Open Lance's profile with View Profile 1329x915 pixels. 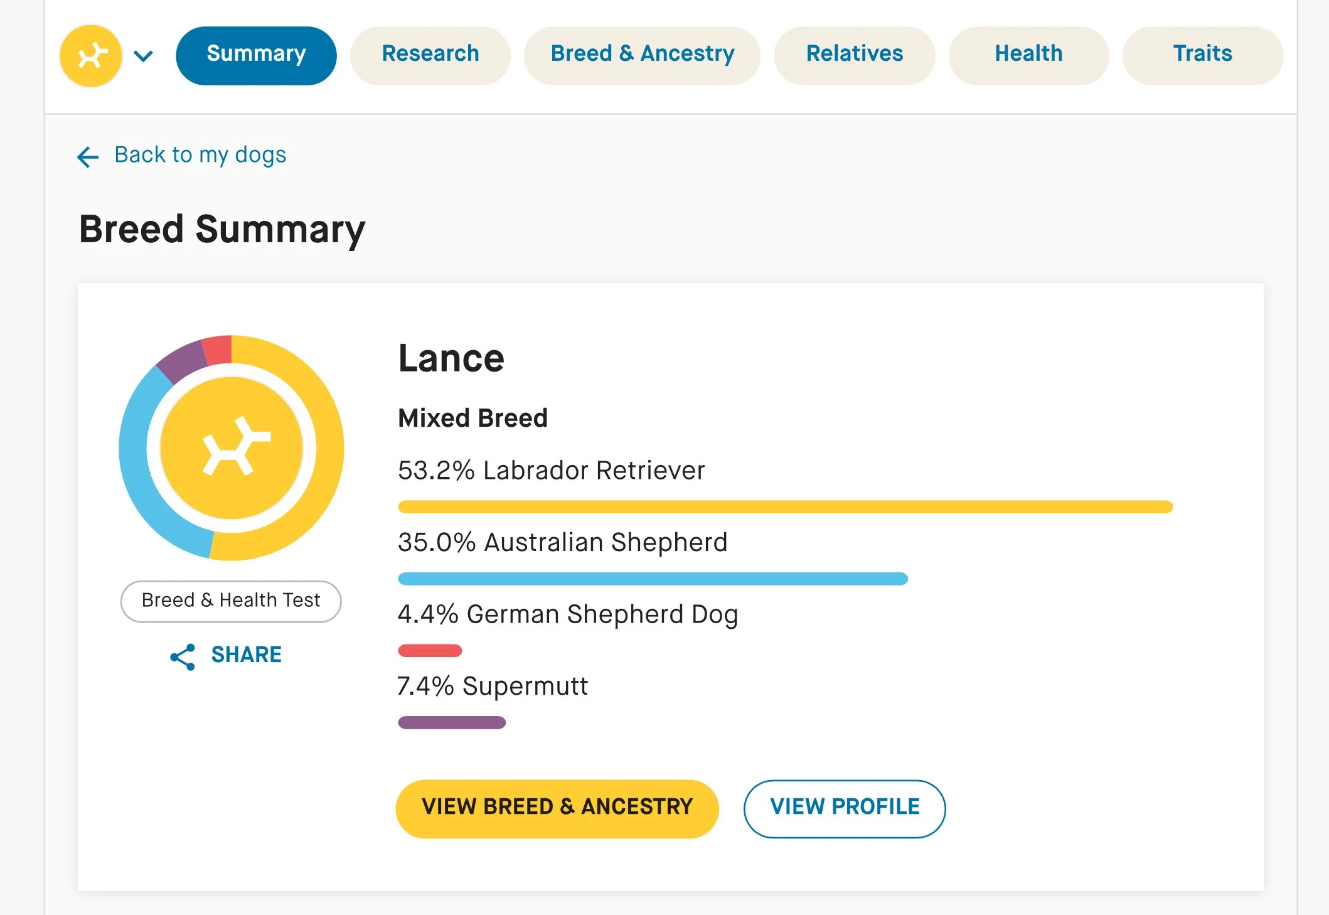[x=844, y=808]
